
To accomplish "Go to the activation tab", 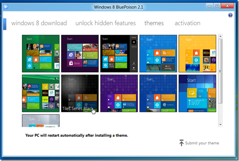I will coord(187,23).
